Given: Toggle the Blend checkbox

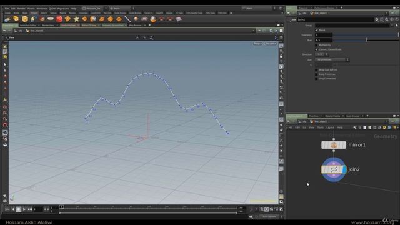Looking at the screenshot, I should point(317,30).
